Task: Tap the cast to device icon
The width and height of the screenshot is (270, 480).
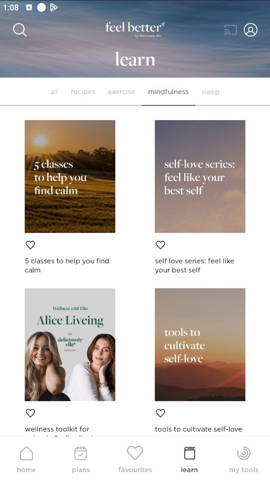Action: point(231,30)
